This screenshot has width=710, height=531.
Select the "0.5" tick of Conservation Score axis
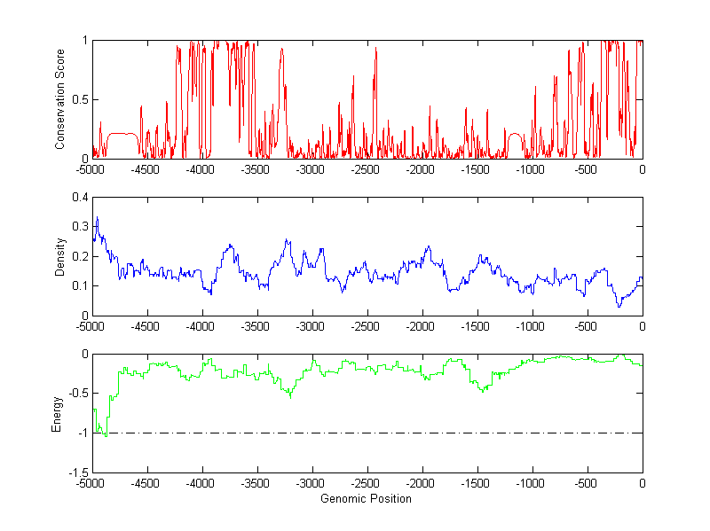pos(80,99)
